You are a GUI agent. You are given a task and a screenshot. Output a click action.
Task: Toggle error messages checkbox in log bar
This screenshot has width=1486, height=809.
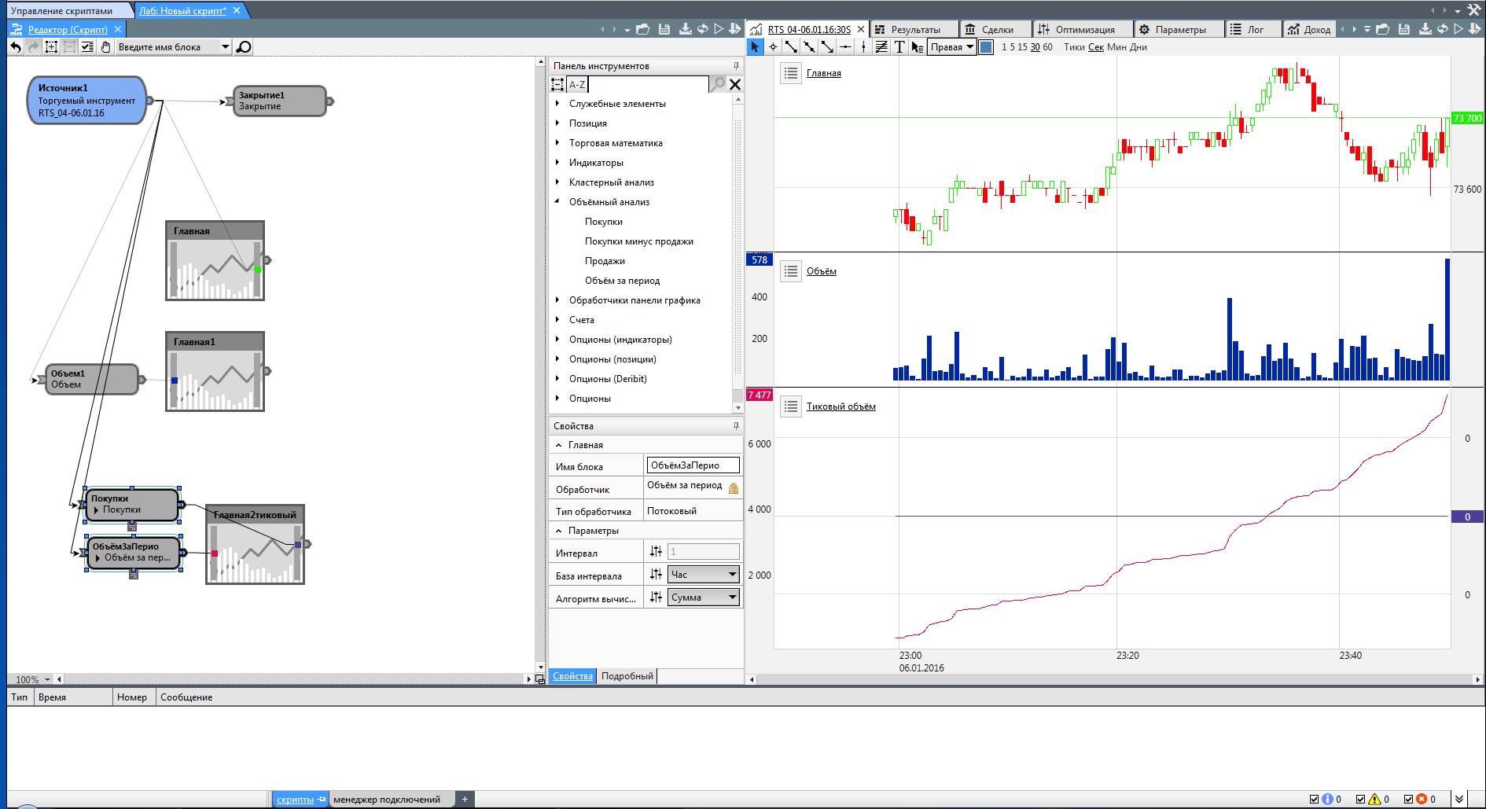click(x=1408, y=800)
